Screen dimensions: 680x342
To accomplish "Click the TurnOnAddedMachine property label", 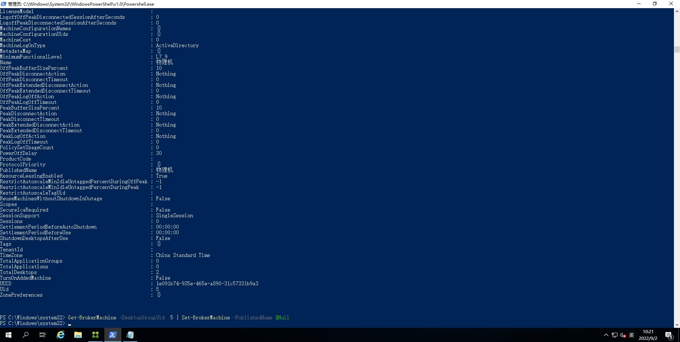I will point(26,278).
